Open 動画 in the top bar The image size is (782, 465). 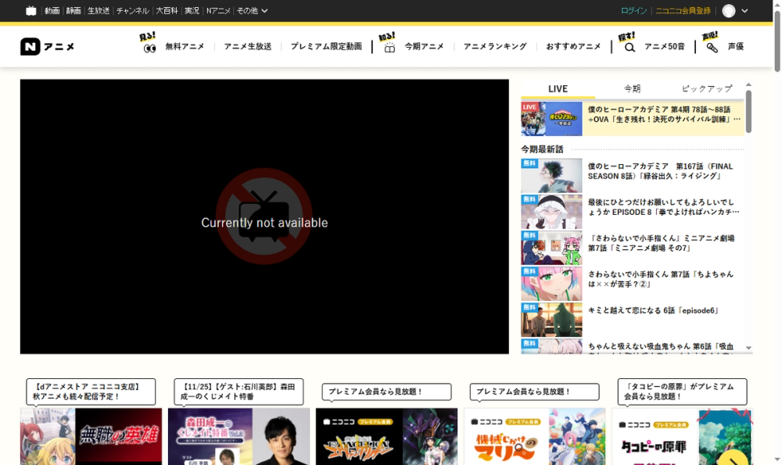point(52,10)
